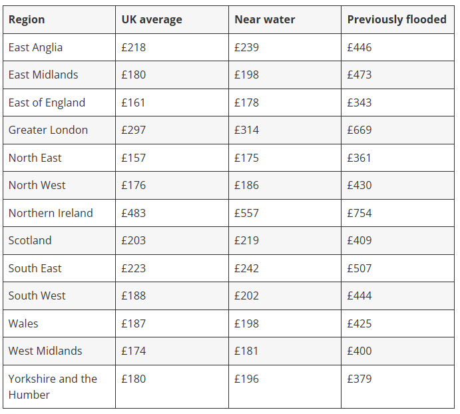Click the West Midlands region cell
Image resolution: width=460 pixels, height=414 pixels.
(x=45, y=351)
